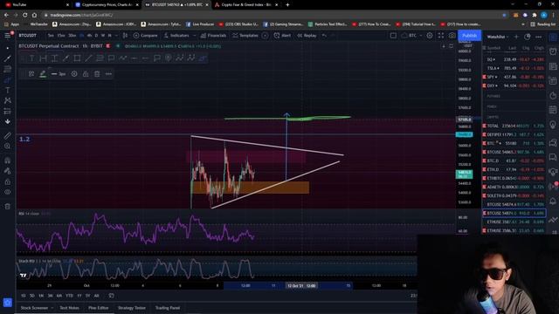The height and width of the screenshot is (314, 559).
Task: Select the 30m timeframe
Action: [x=72, y=36]
